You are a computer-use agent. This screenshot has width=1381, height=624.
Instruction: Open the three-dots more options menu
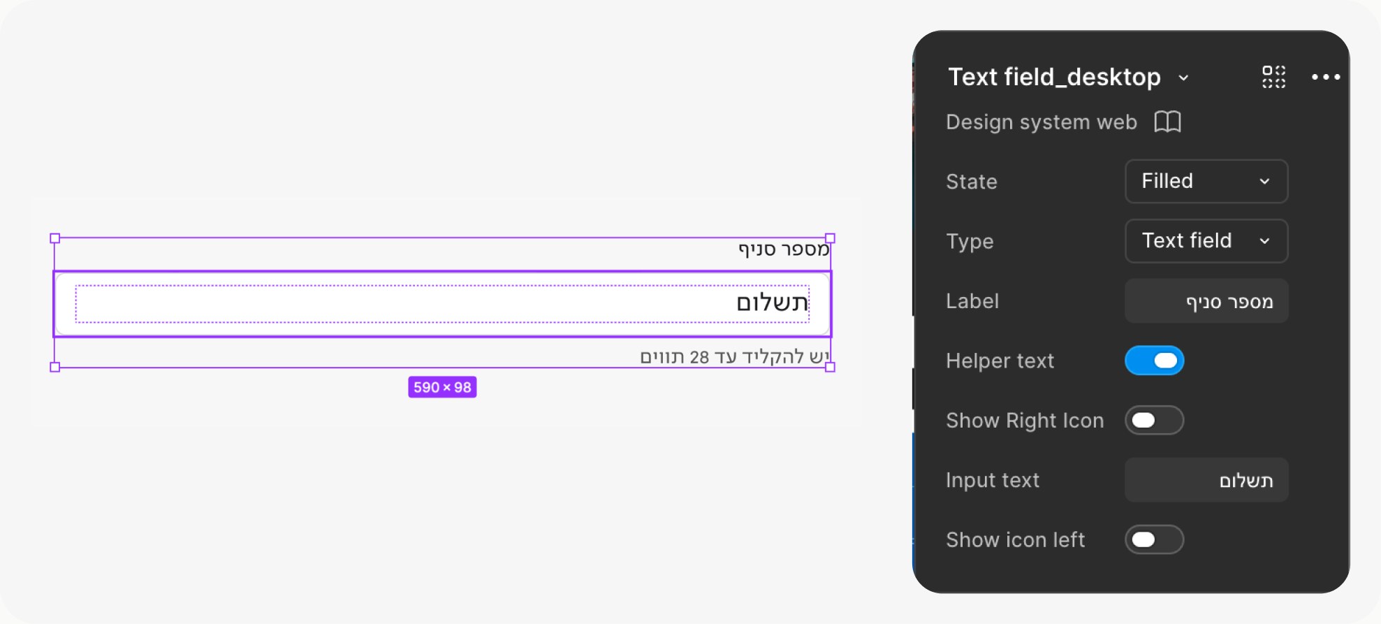[1325, 77]
